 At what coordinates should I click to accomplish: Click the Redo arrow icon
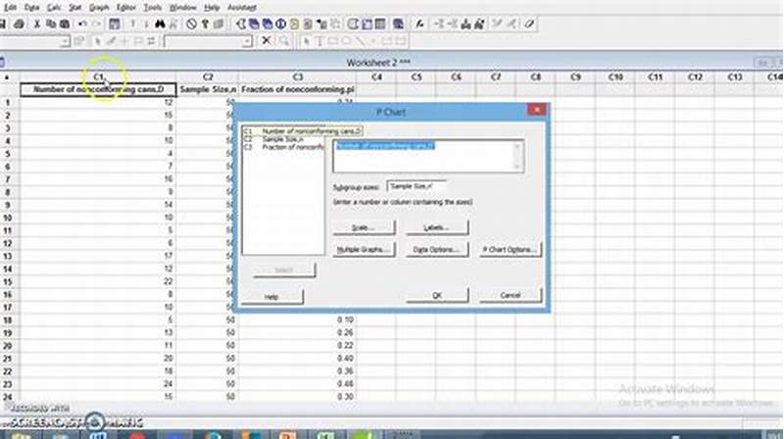point(96,24)
